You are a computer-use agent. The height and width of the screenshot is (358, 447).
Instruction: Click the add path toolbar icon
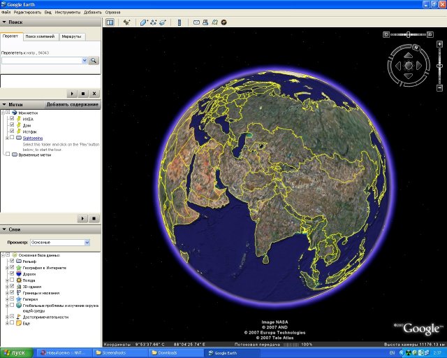154,22
